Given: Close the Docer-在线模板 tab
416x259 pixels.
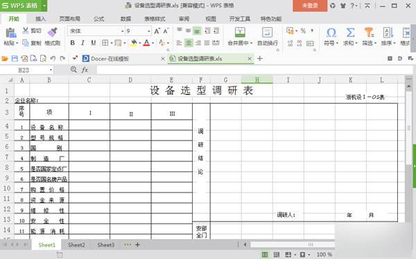Looking at the screenshot, I should (163, 59).
